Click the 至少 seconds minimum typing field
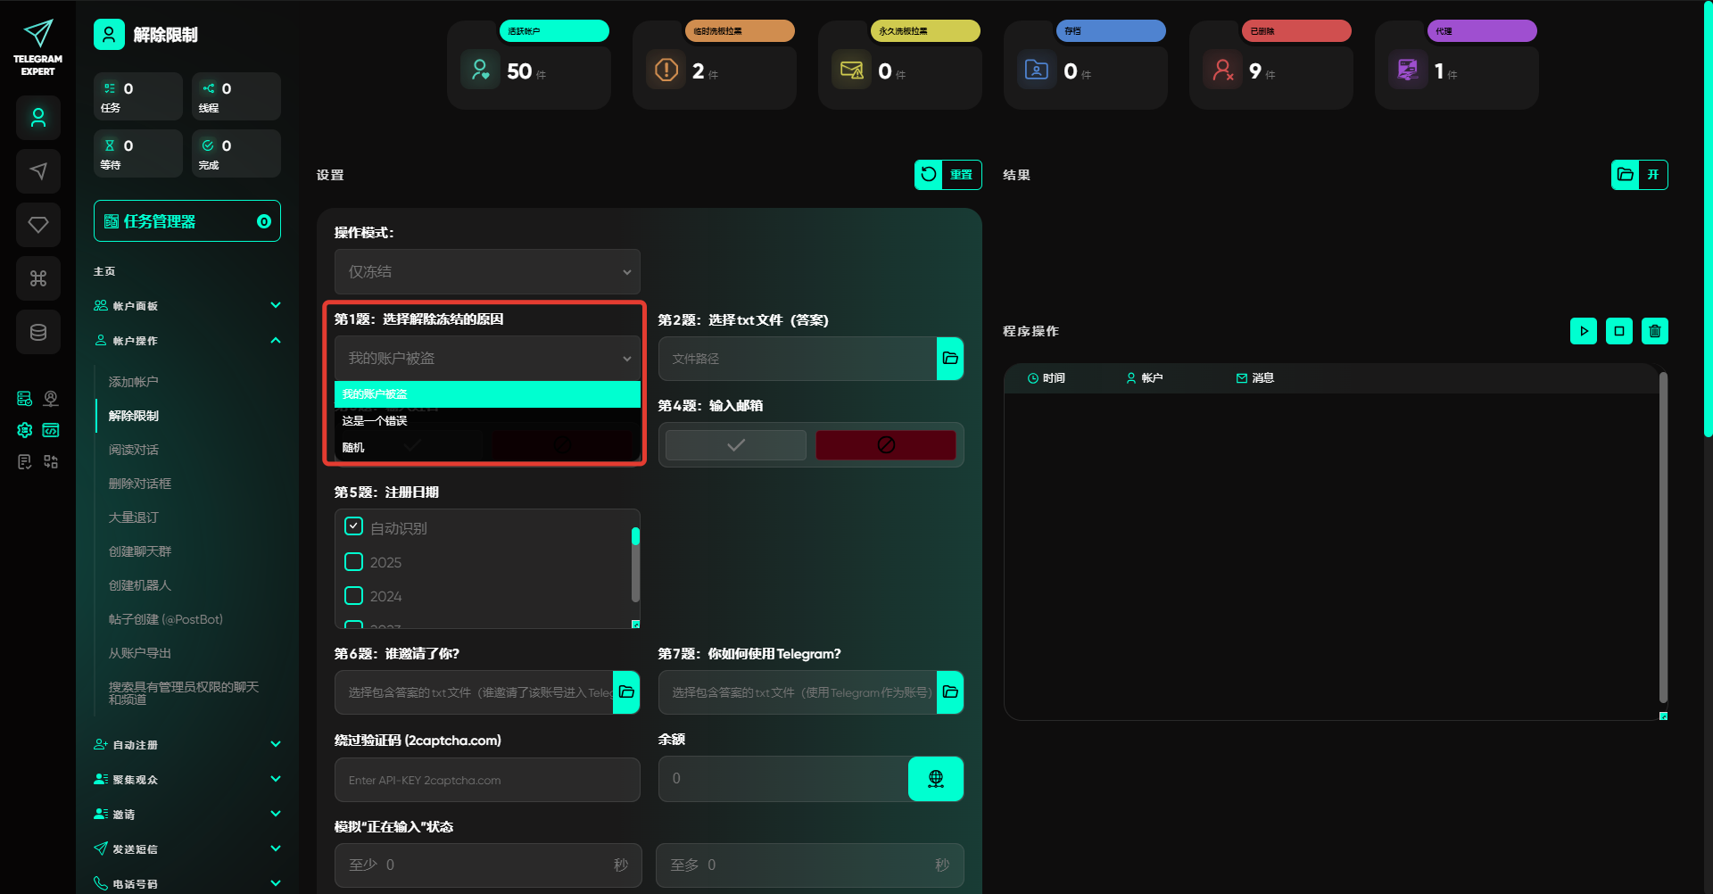This screenshot has height=894, width=1713. tap(488, 865)
